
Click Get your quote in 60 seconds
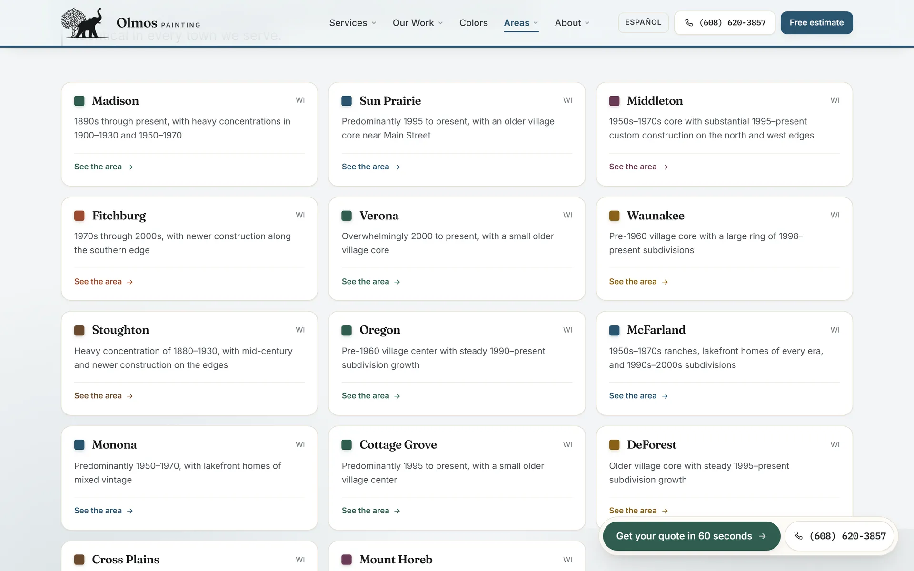691,536
